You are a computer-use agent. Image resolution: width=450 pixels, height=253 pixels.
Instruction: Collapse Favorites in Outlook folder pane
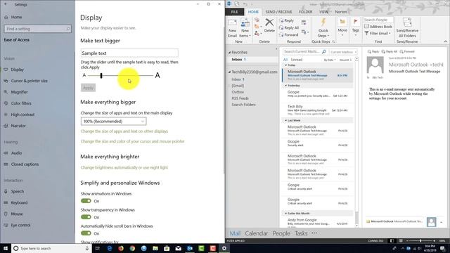click(229, 53)
